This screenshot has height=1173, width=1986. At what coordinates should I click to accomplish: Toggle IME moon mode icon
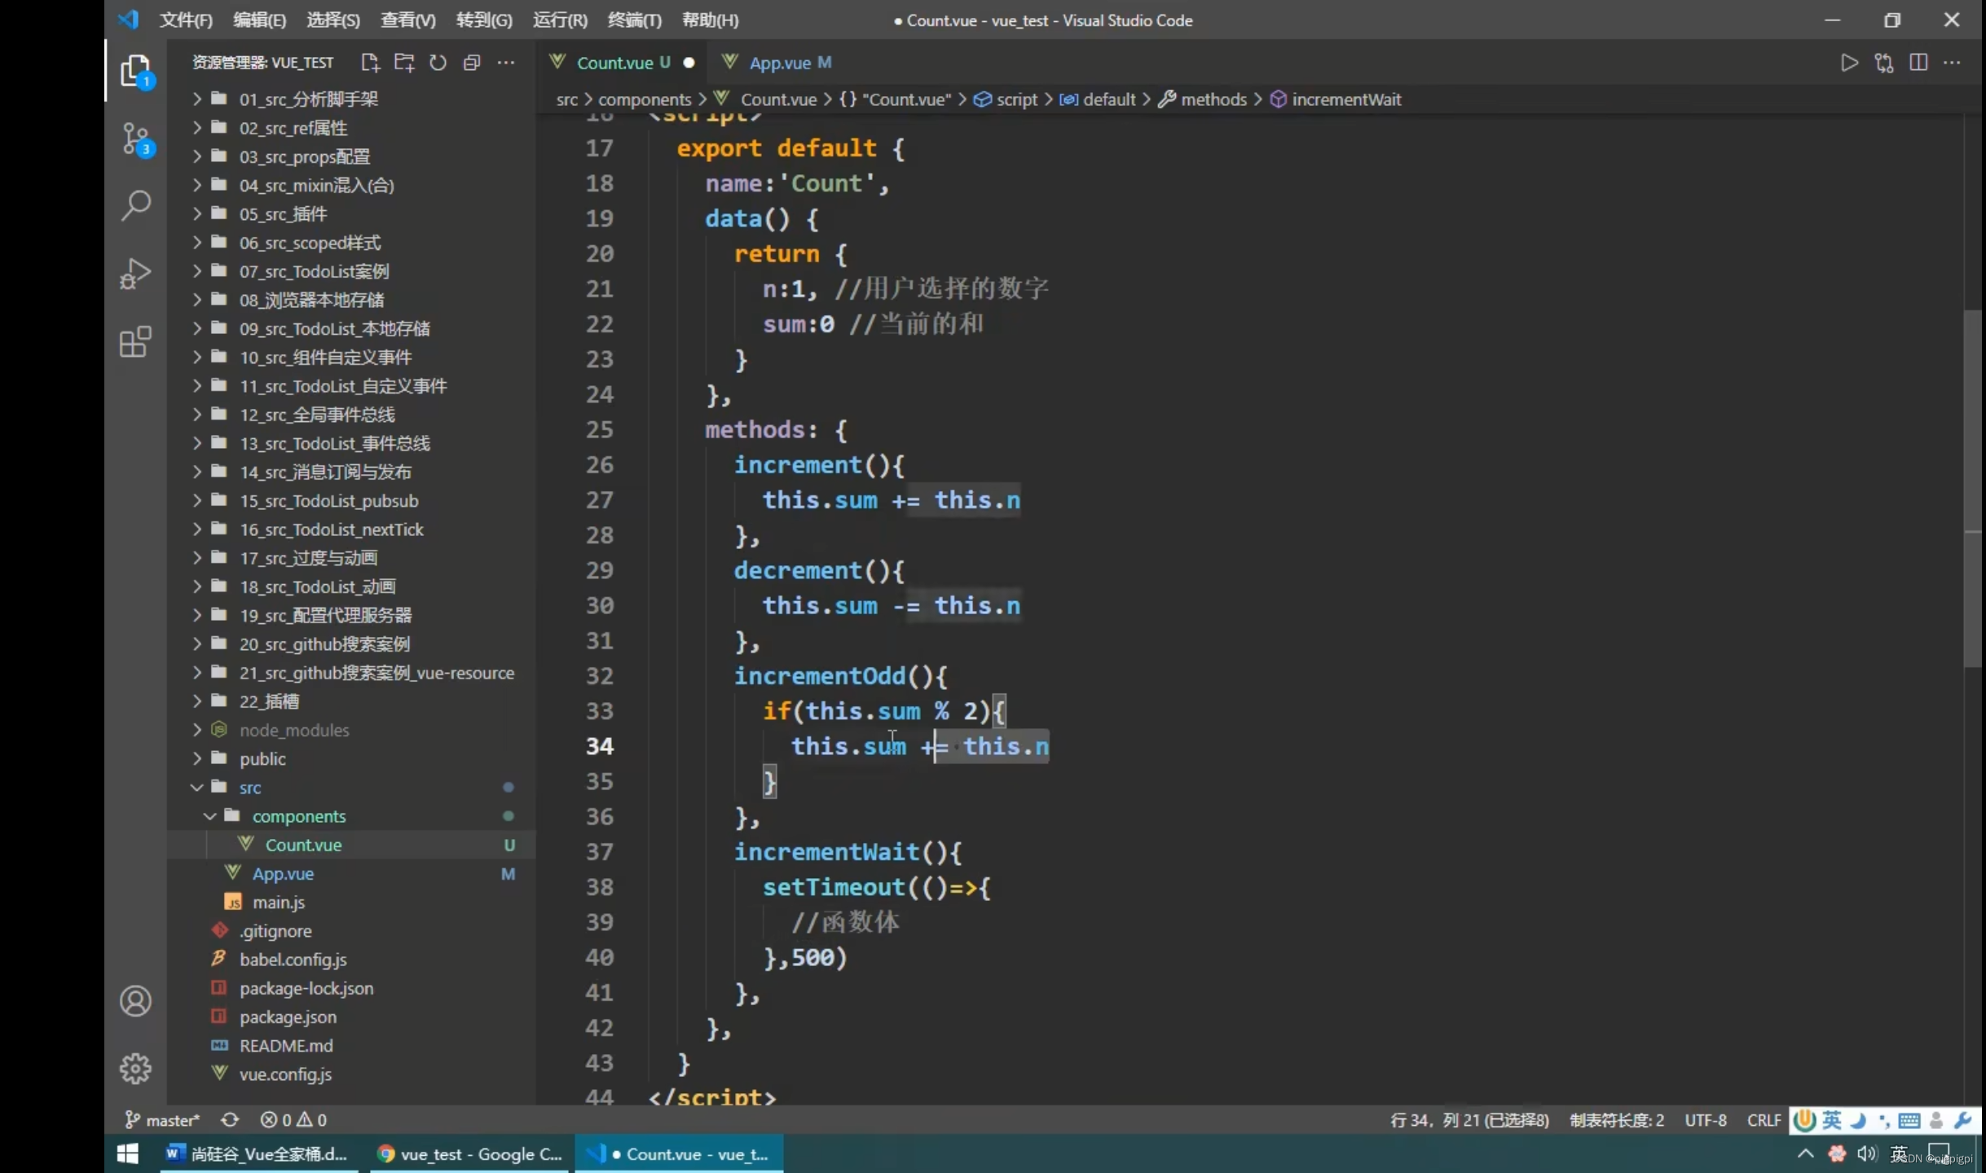click(x=1859, y=1120)
